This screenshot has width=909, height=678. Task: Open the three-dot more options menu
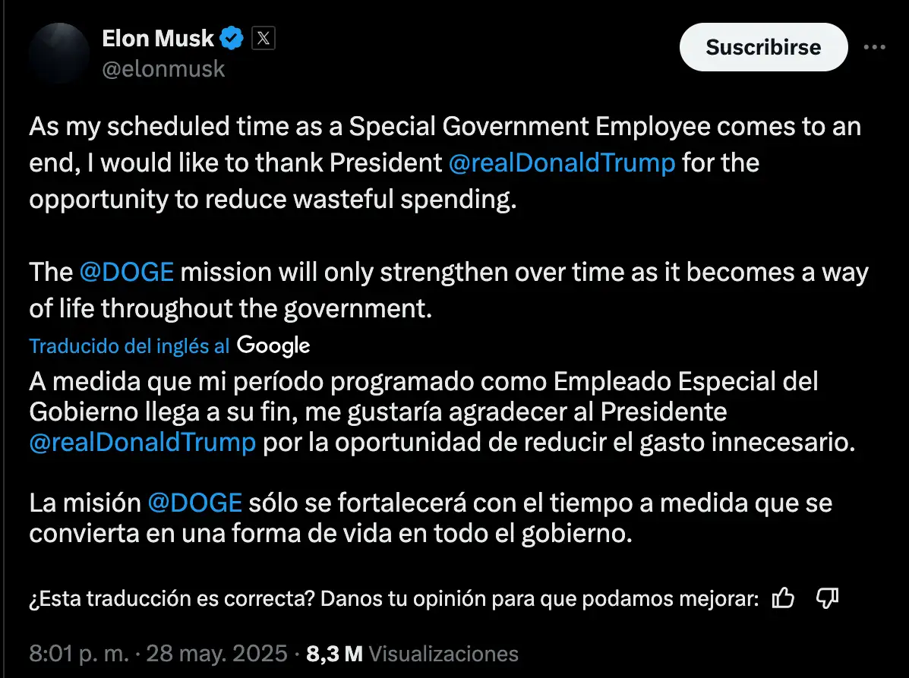coord(875,47)
